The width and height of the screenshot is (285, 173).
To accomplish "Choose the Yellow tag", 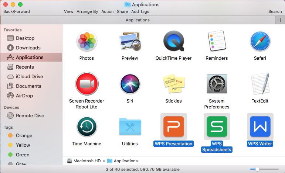I will point(31,145).
